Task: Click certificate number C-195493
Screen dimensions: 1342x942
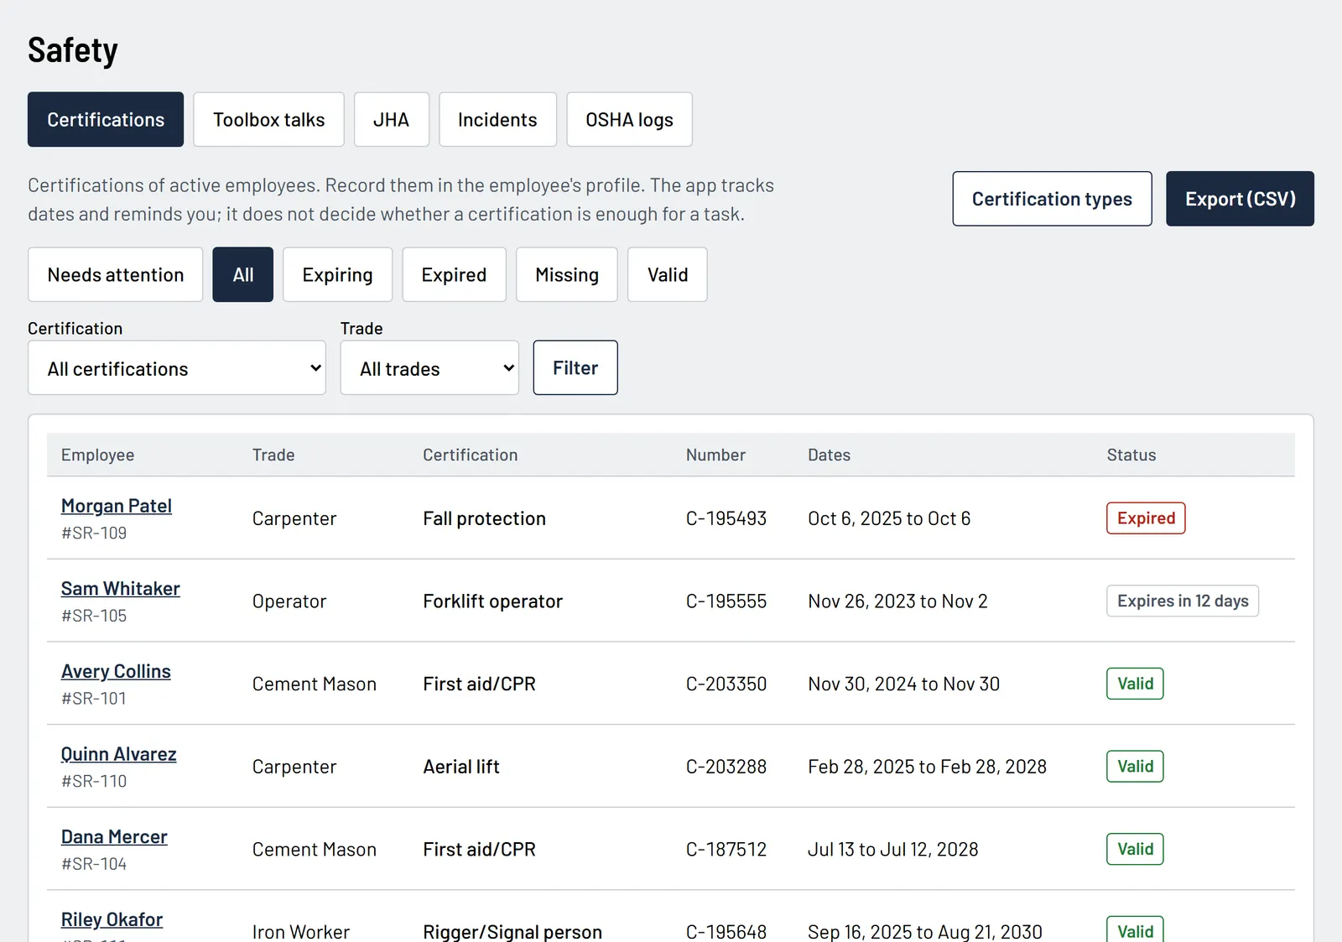Action: (726, 518)
